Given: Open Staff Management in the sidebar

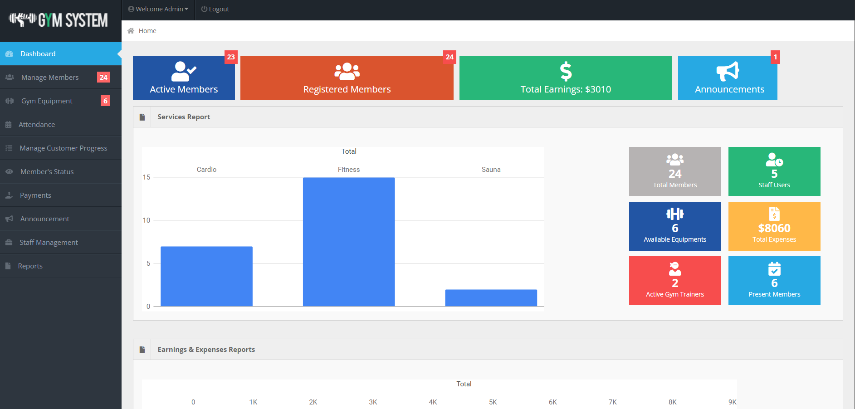Looking at the screenshot, I should pos(61,242).
